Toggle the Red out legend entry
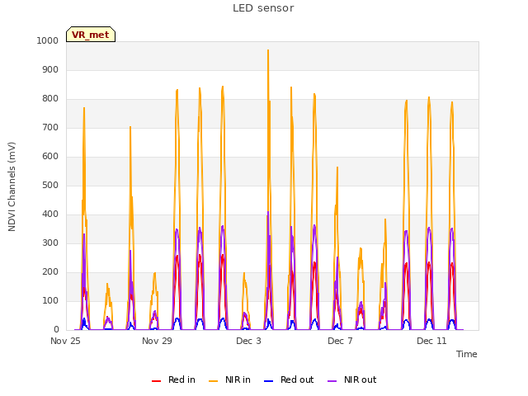Image resolution: width=528 pixels, height=396 pixels. [289, 379]
